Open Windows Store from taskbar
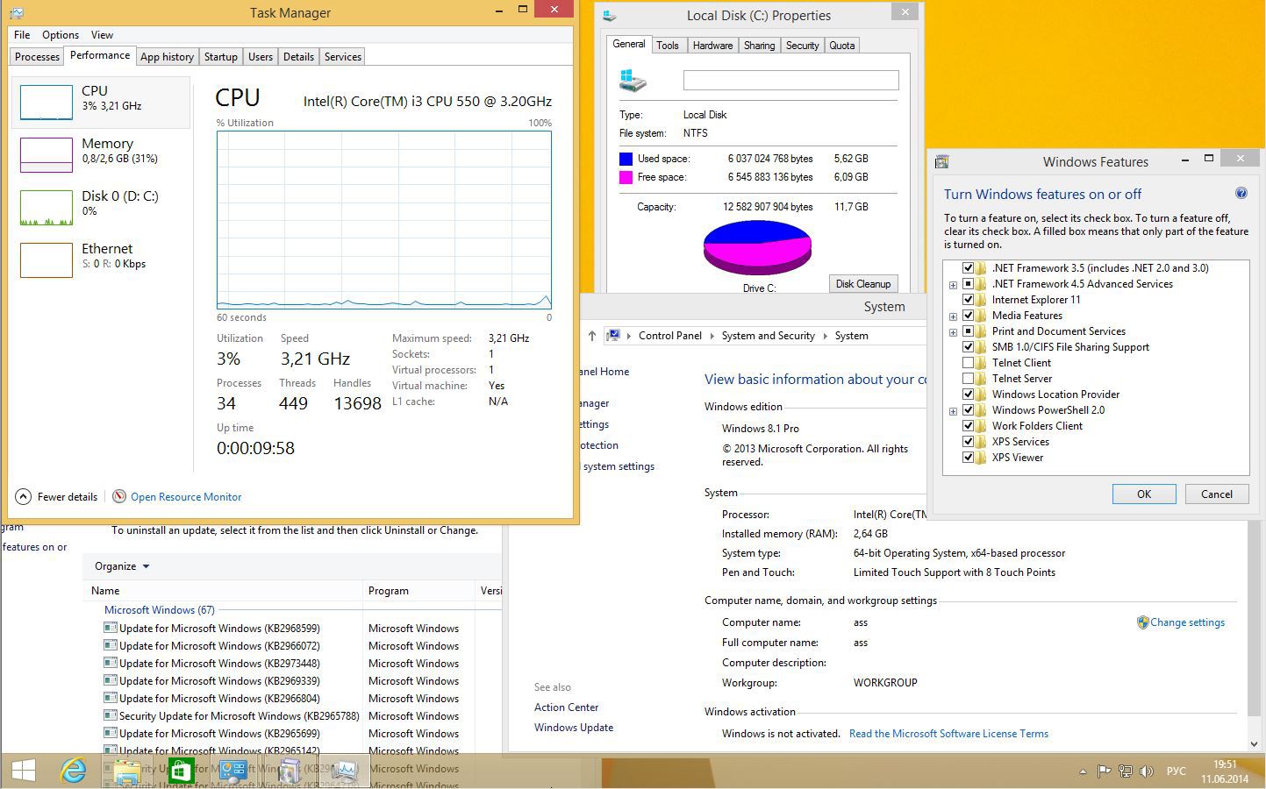Image resolution: width=1266 pixels, height=789 pixels. pyautogui.click(x=181, y=771)
